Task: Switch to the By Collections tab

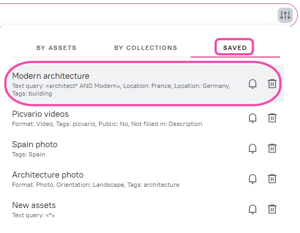Action: coord(146,48)
